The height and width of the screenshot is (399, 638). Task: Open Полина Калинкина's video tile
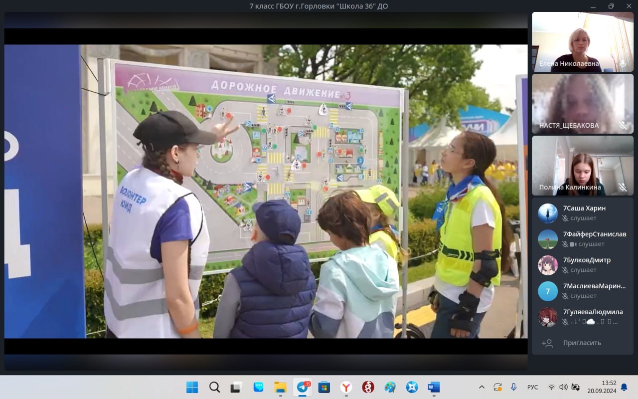583,166
